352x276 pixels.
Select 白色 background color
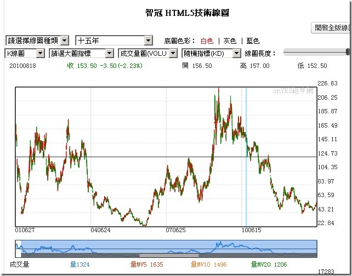(207, 41)
